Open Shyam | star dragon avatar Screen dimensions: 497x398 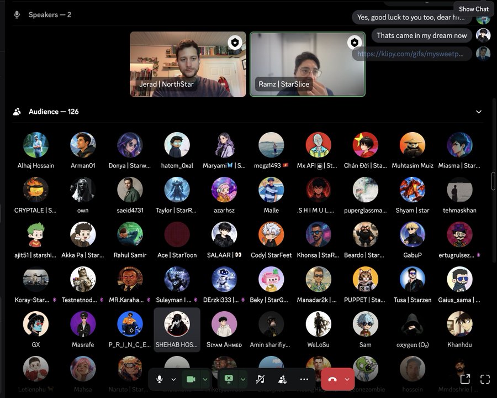tap(413, 190)
